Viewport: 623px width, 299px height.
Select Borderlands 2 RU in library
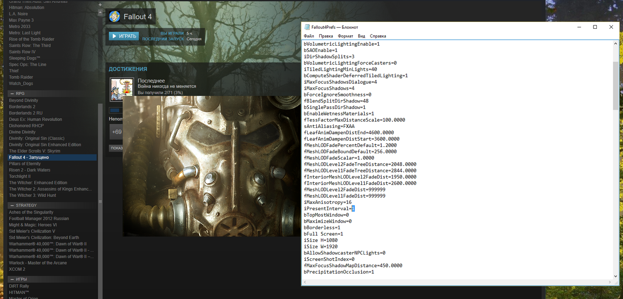point(26,113)
